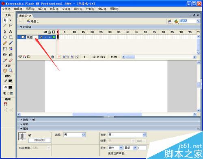
Task: Select the Ink Bottle tool
Action: coord(5,54)
